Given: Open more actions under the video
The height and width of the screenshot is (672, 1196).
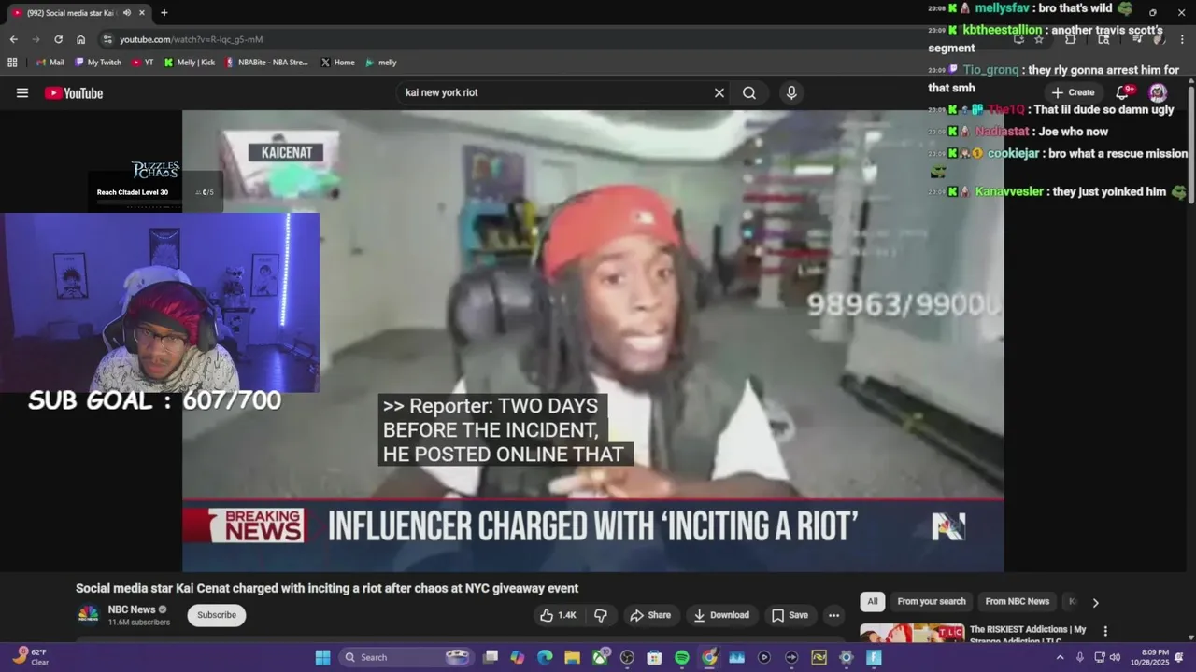Looking at the screenshot, I should point(833,615).
